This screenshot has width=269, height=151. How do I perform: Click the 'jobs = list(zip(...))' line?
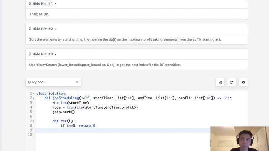click(95, 107)
